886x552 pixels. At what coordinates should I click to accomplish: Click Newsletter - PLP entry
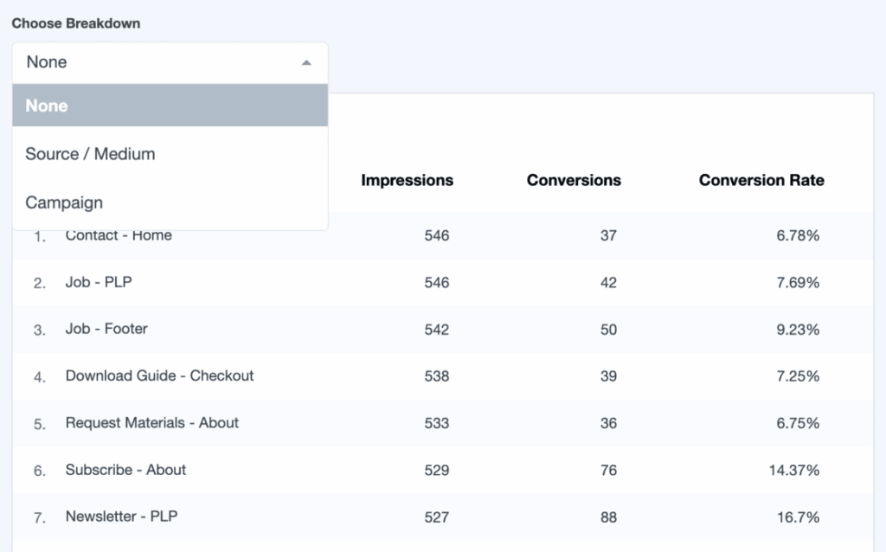point(122,517)
